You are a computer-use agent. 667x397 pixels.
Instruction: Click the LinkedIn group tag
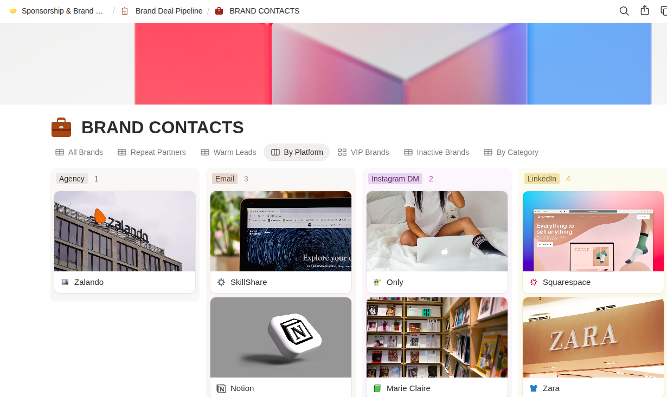(x=542, y=179)
